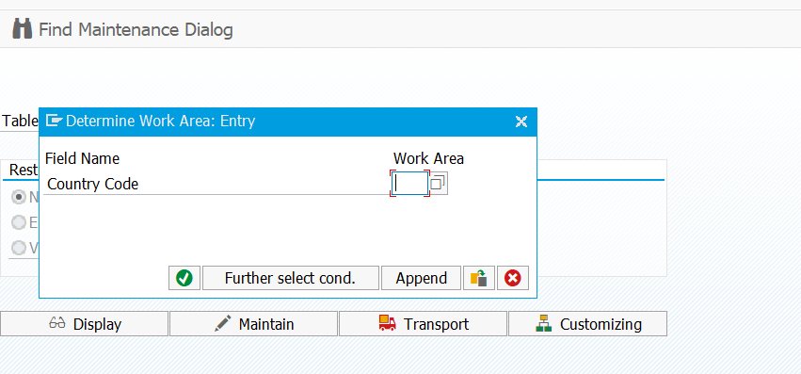Click the binoculars Find Maintenance Dialog icon

coord(22,29)
